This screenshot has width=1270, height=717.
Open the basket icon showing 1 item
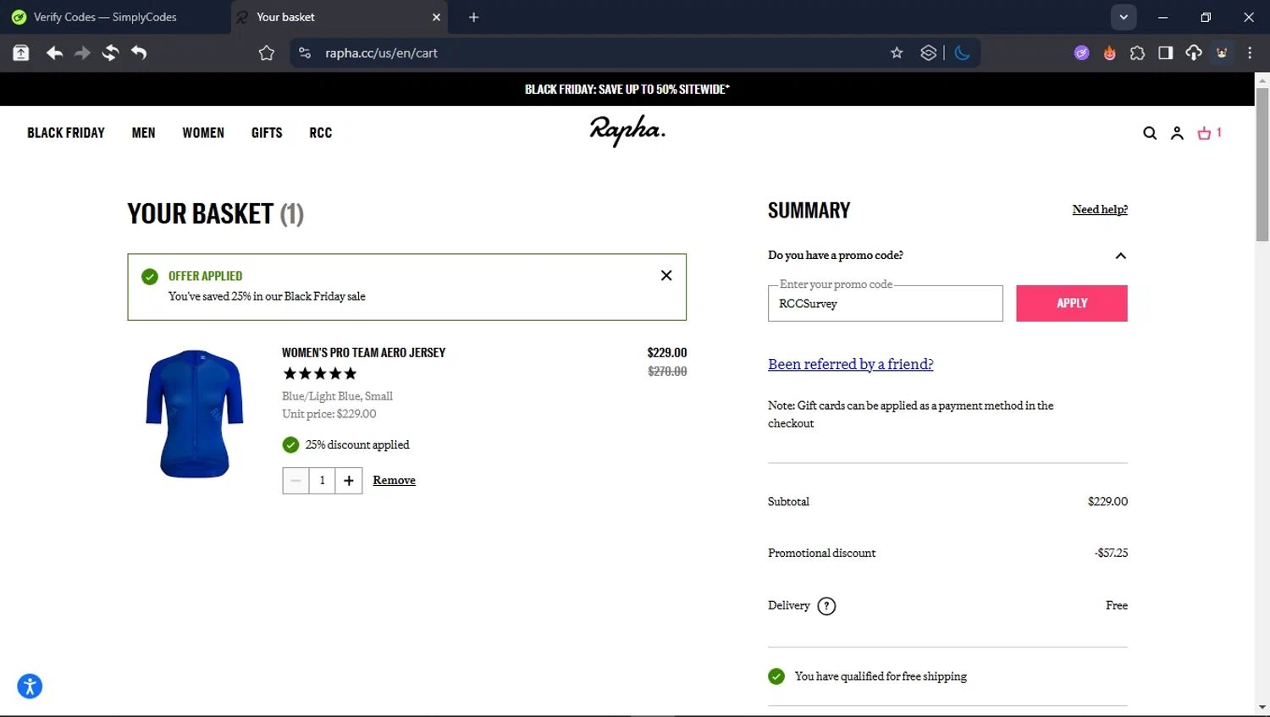click(1209, 133)
